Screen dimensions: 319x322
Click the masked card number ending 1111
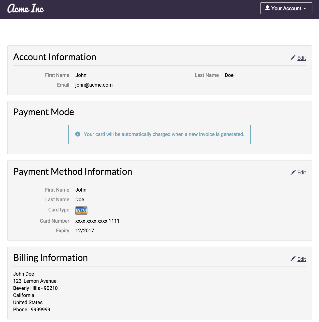(97, 221)
